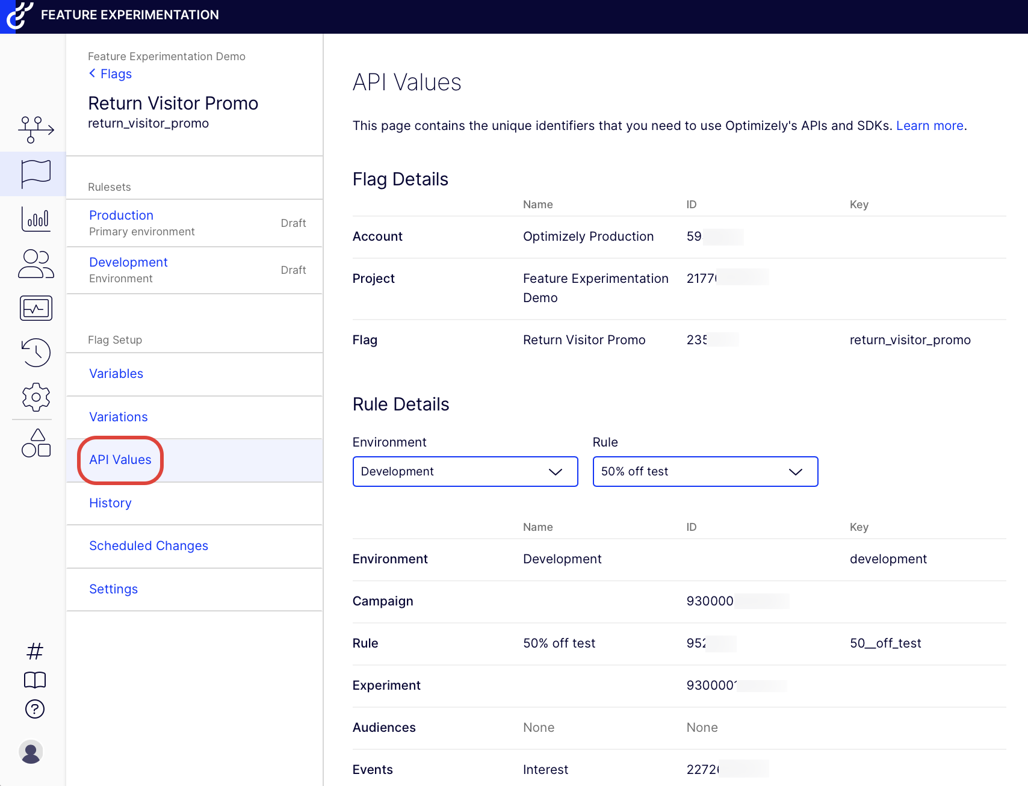This screenshot has height=786, width=1028.
Task: Open the Learn more link
Action: click(x=929, y=126)
